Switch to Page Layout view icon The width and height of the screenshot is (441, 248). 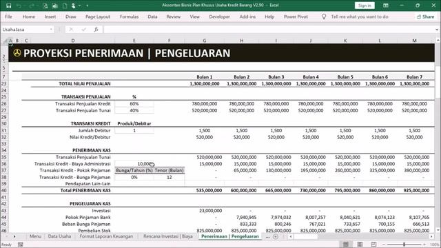(360, 245)
